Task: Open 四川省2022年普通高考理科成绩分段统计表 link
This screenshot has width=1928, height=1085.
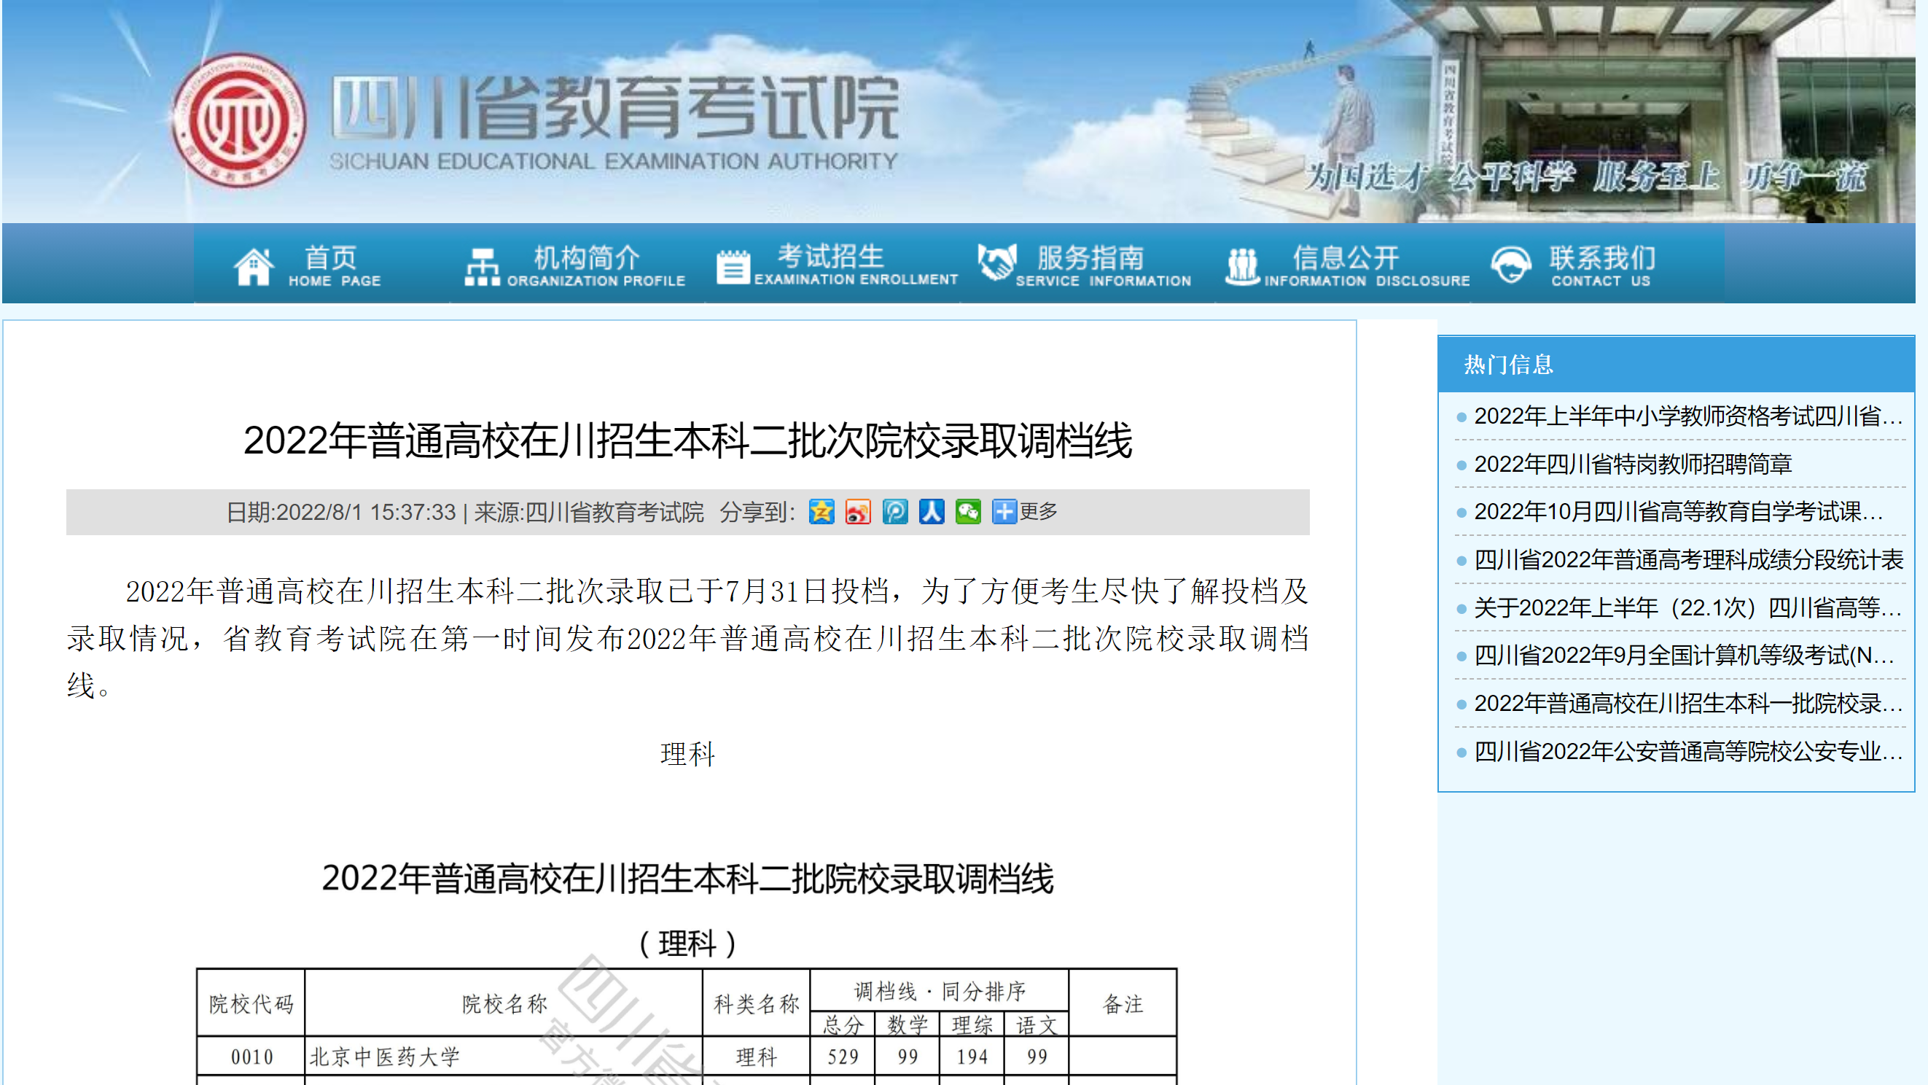Action: tap(1687, 560)
